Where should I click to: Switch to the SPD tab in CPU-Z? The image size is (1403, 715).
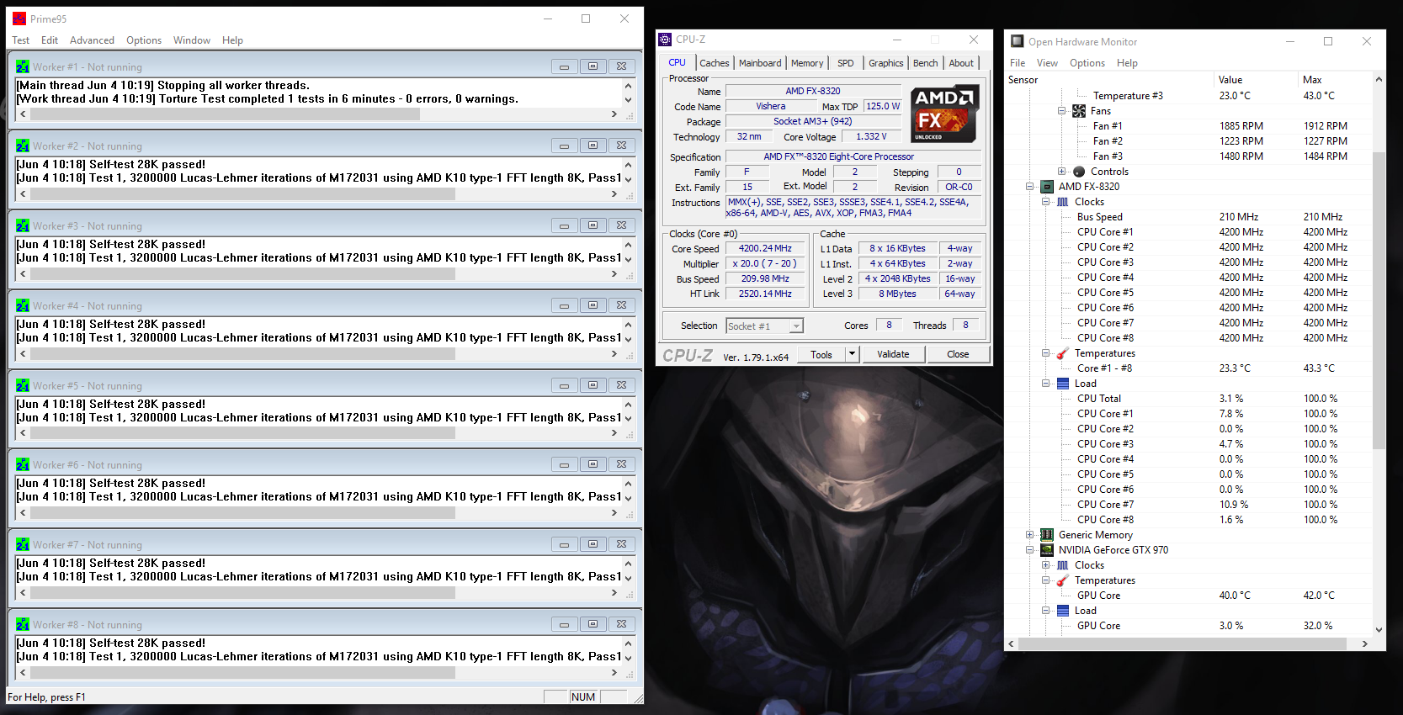click(x=846, y=63)
